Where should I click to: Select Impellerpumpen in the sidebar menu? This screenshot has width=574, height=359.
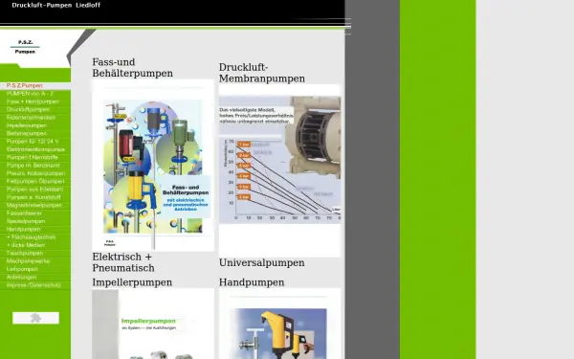pyautogui.click(x=35, y=125)
